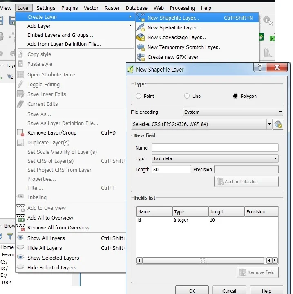Select the Point geometry type
This screenshot has width=293, height=294.
coord(139,96)
